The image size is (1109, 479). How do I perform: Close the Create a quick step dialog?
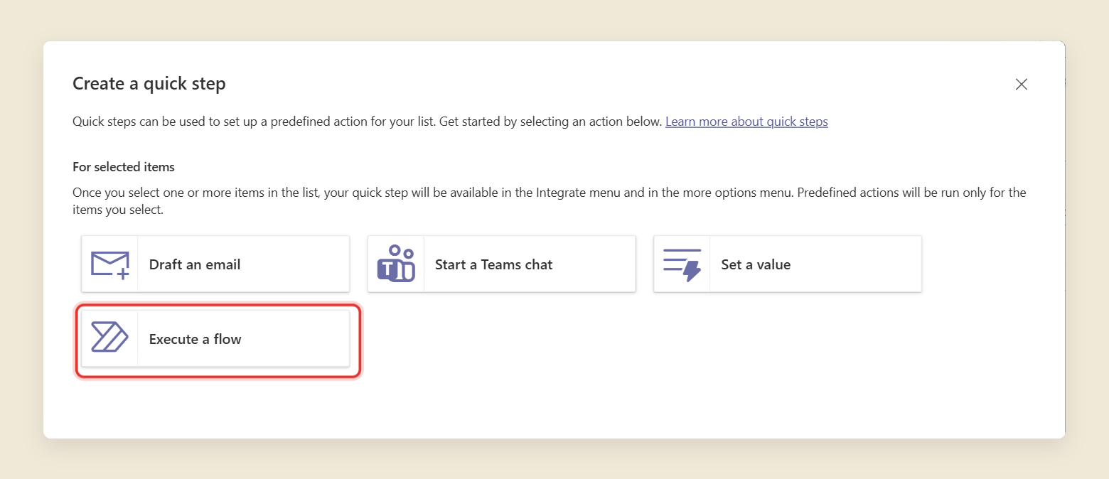(1022, 85)
